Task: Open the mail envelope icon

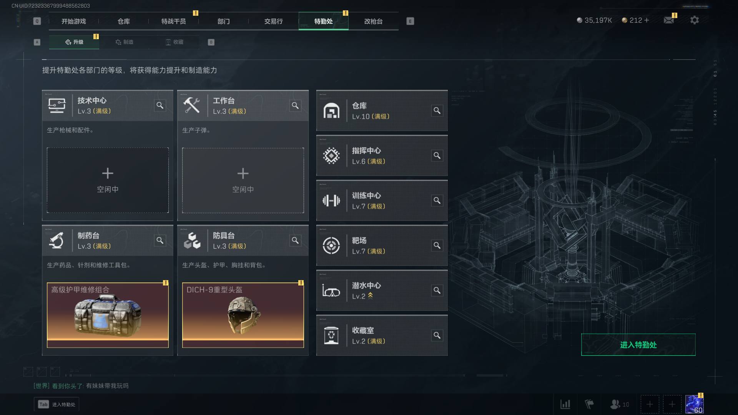Action: 669,20
